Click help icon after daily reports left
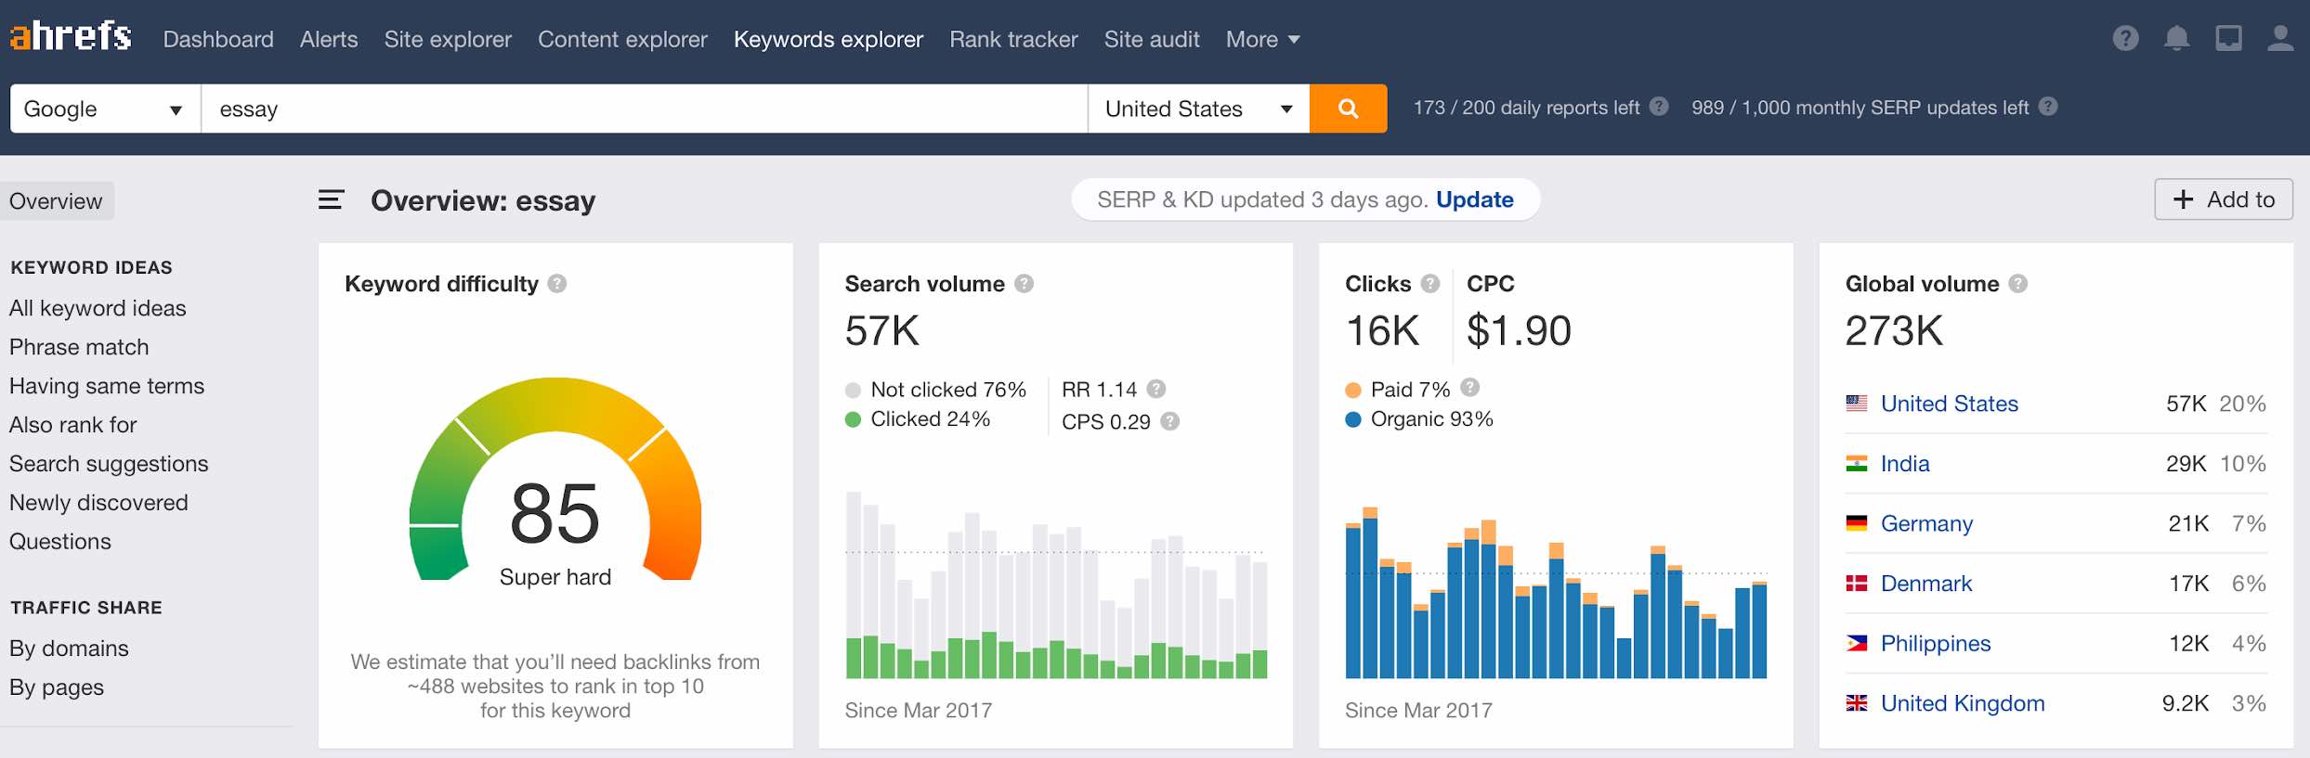The width and height of the screenshot is (2310, 758). (1659, 107)
